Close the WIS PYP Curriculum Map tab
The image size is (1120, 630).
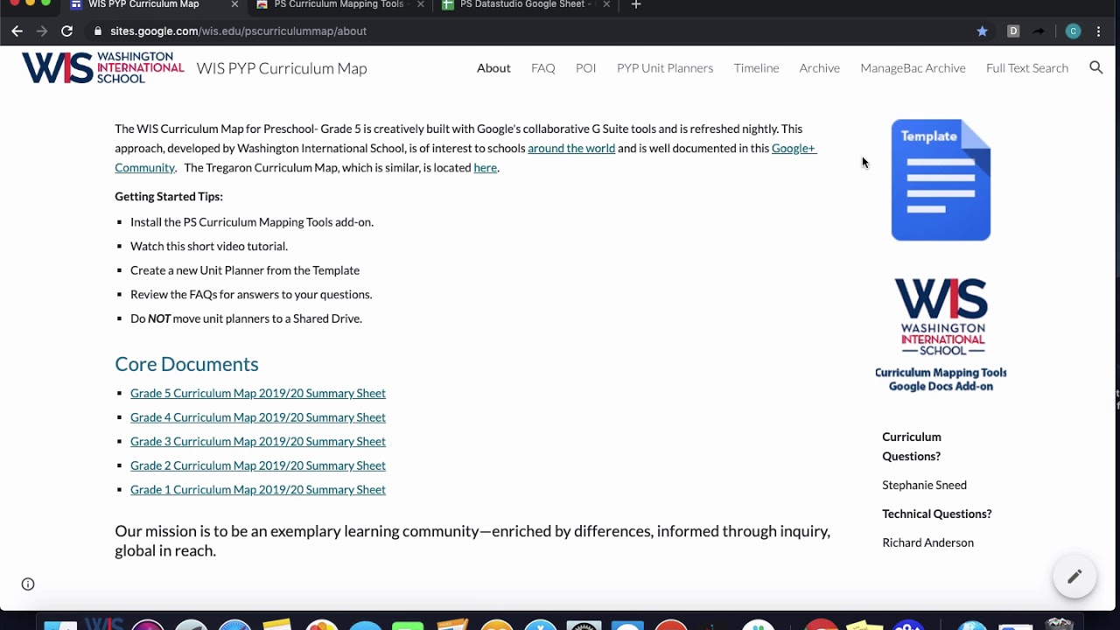pos(234,4)
